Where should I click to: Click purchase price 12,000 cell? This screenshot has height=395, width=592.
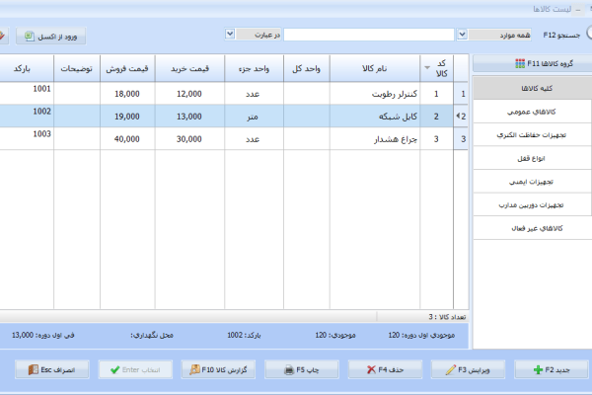(189, 94)
